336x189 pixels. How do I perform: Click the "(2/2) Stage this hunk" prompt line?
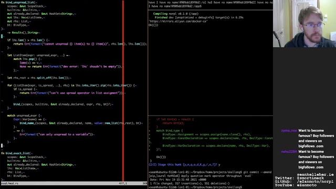click(x=184, y=165)
